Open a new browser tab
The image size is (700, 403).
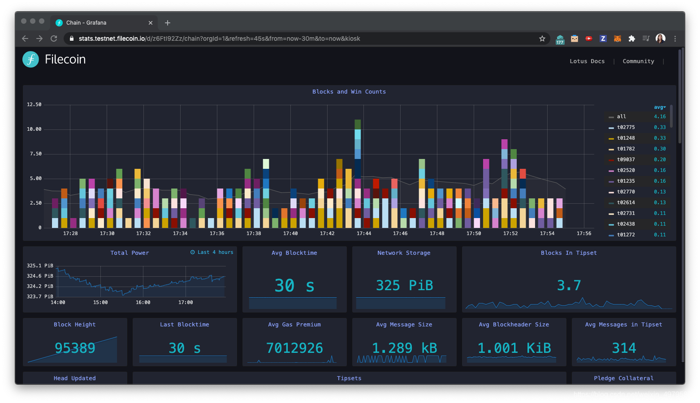(x=168, y=23)
